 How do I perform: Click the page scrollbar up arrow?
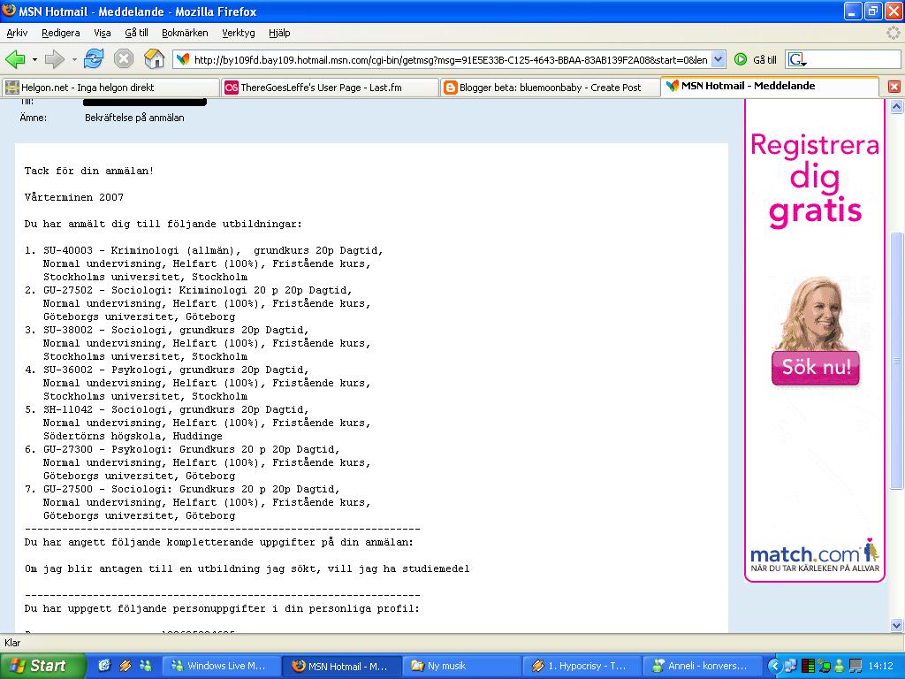tap(896, 106)
